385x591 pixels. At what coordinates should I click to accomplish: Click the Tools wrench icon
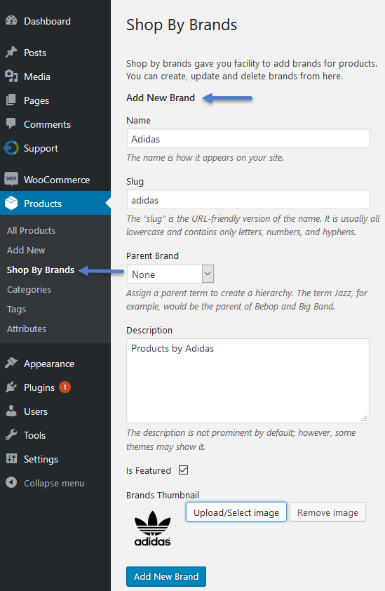(11, 435)
